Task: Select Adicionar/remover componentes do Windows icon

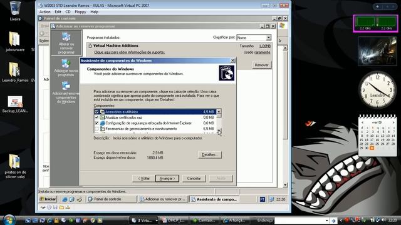Action: pos(66,92)
